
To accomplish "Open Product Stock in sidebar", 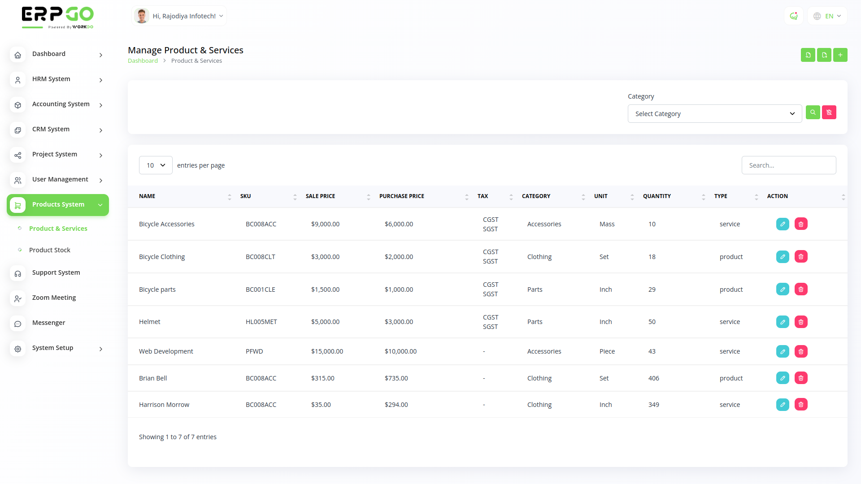I will (49, 250).
